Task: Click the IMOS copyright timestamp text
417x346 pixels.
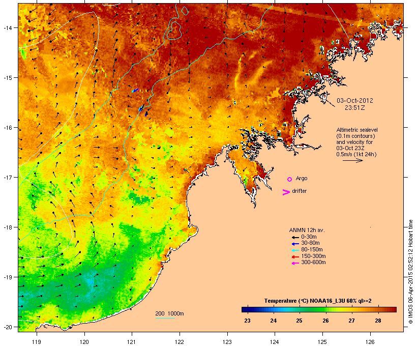Action: tap(410, 272)
